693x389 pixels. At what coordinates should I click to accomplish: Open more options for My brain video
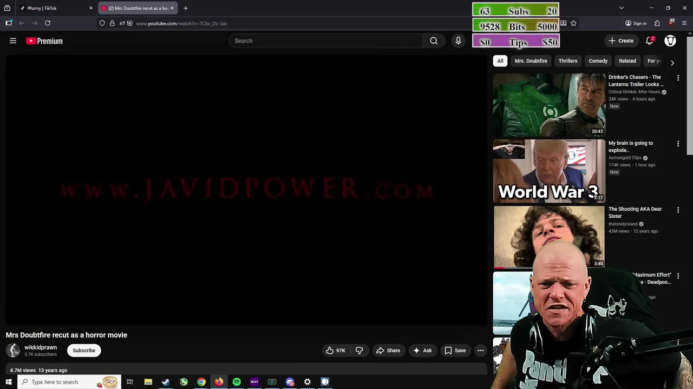[678, 144]
